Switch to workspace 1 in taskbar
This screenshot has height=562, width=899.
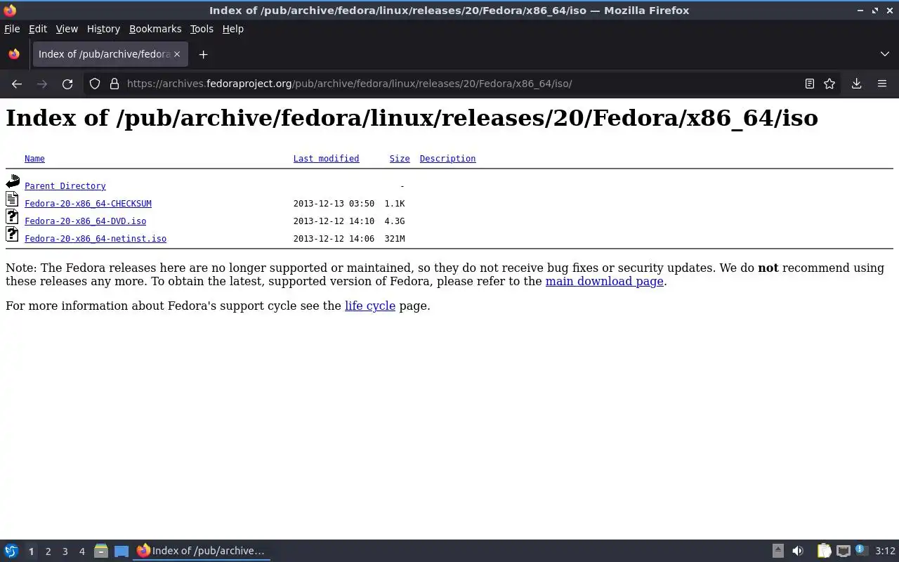click(31, 551)
